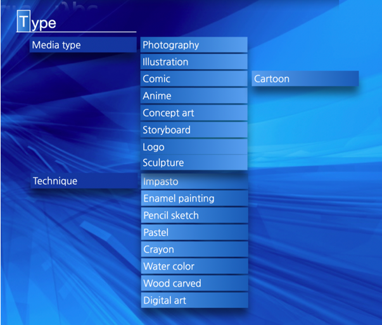Click the Type heading

37,22
